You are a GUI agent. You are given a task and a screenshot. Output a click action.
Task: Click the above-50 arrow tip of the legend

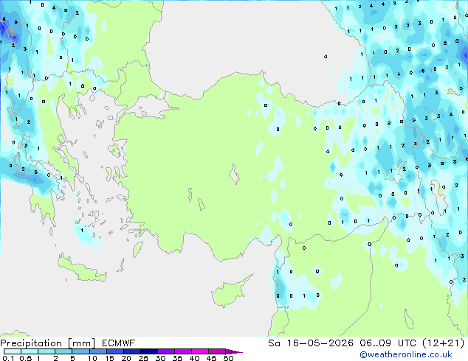(x=234, y=351)
